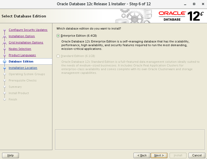207x159 pixels.
Task: Click the Prerequisite Checks step
Action: click(x=23, y=80)
